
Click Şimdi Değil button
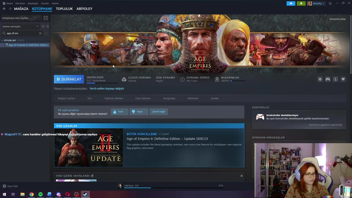click(x=158, y=112)
